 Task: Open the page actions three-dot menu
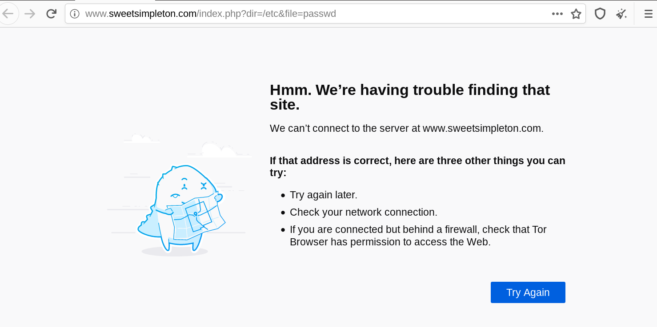[x=557, y=14]
